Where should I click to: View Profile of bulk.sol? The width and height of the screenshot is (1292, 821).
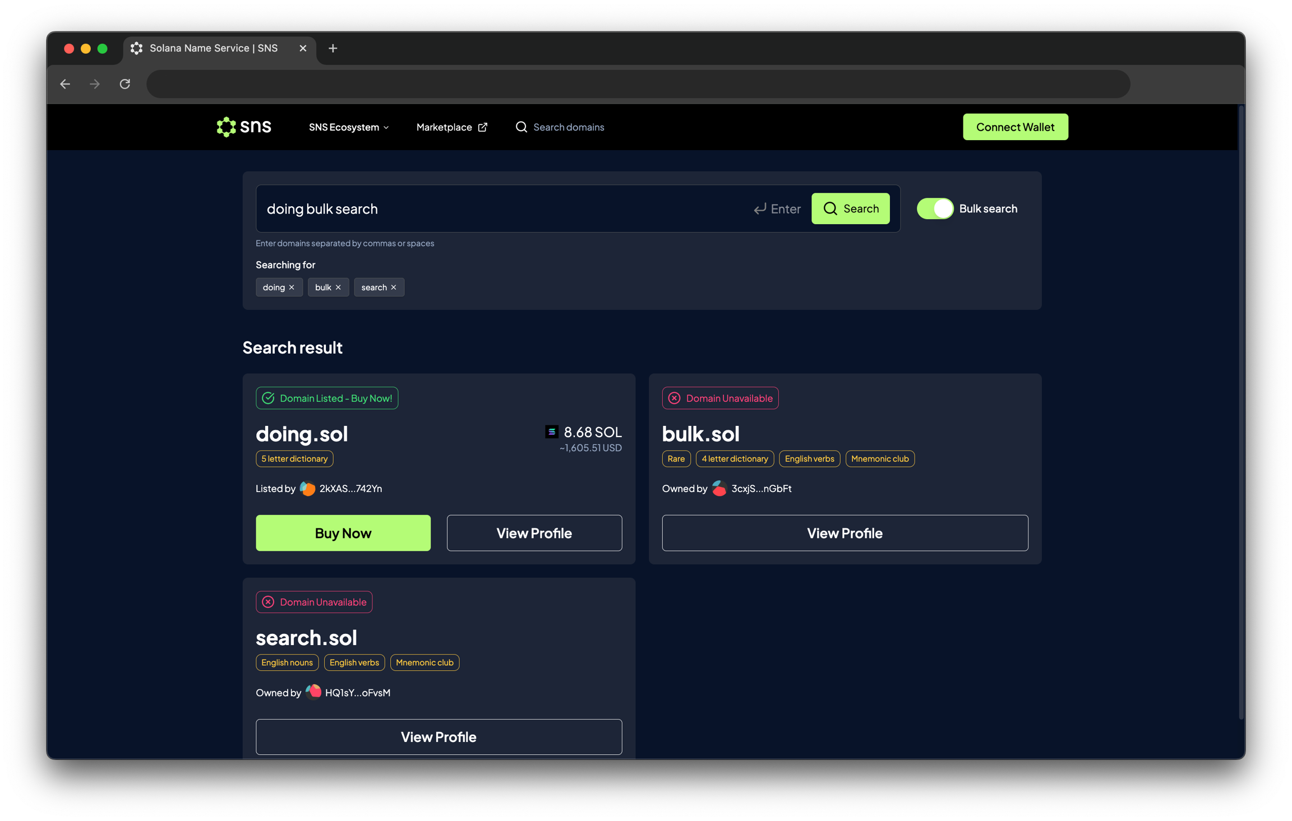(x=845, y=533)
